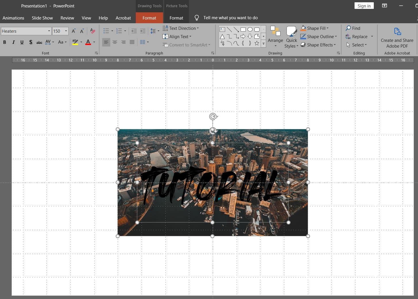Click the Convert to SmartArt icon

pos(165,45)
